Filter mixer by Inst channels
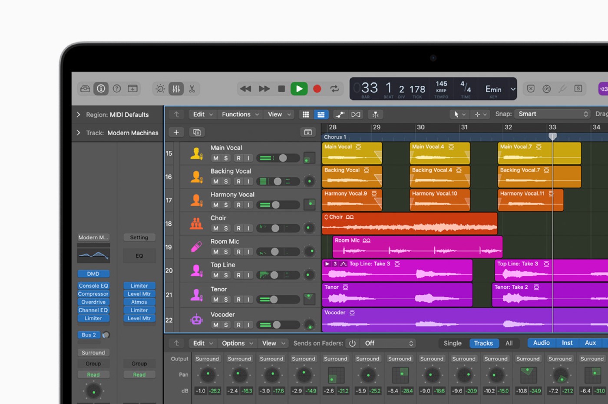Image resolution: width=608 pixels, height=404 pixels. (567, 343)
